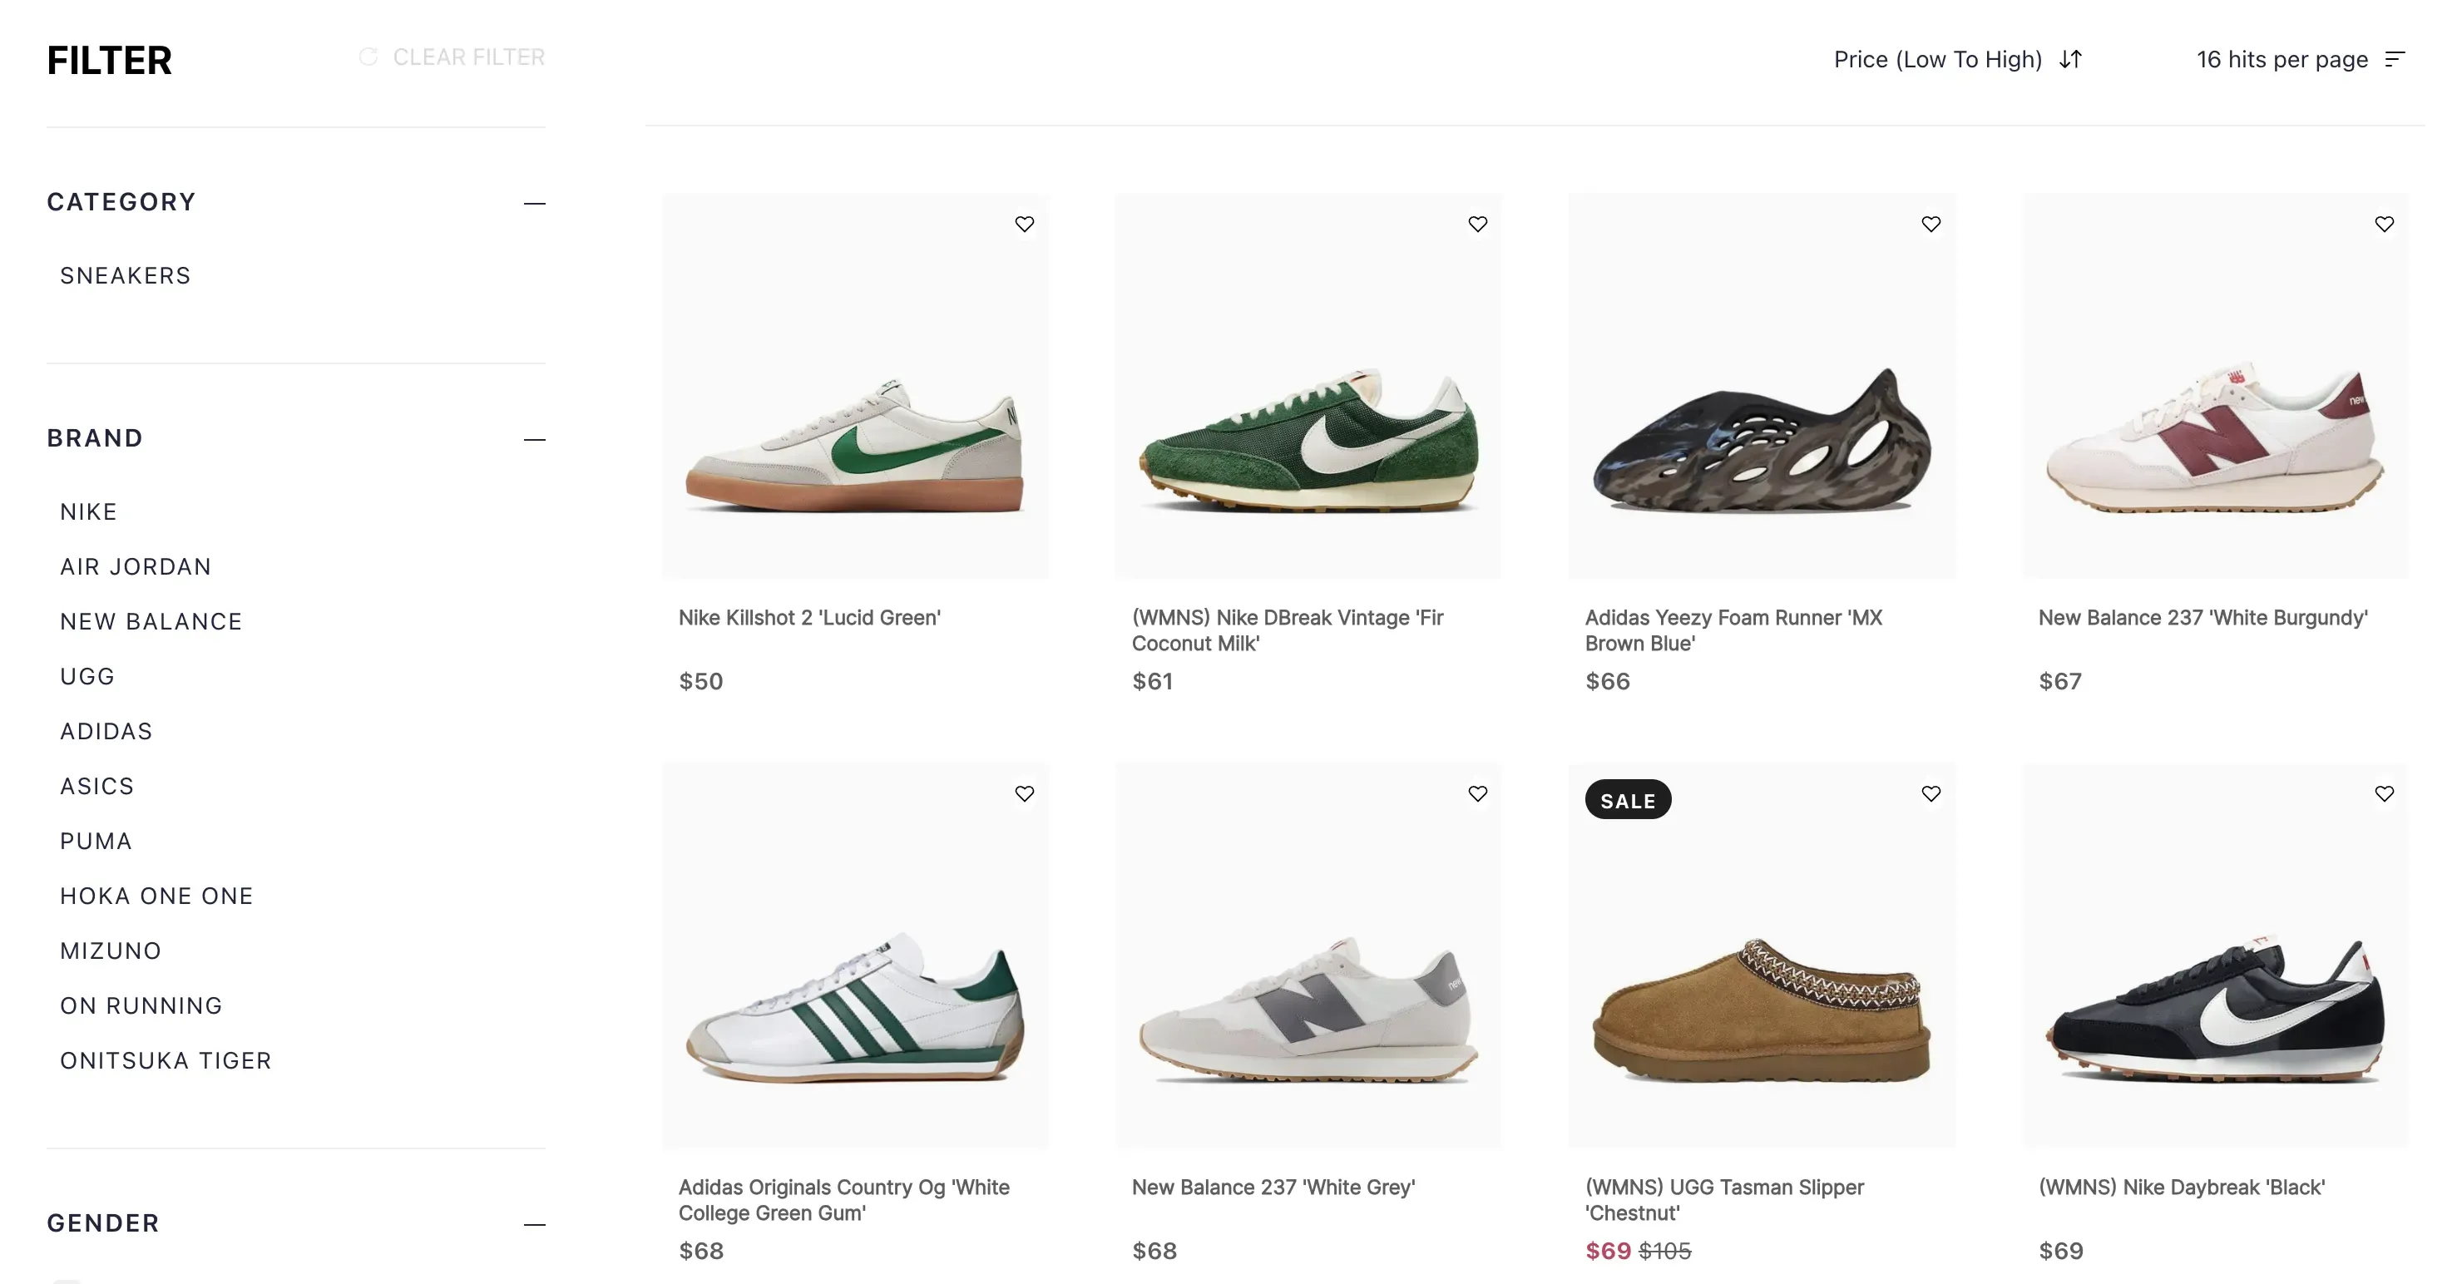Add New Balance 237 'White Burgundy' to favorites
The height and width of the screenshot is (1284, 2462).
[x=2384, y=224]
